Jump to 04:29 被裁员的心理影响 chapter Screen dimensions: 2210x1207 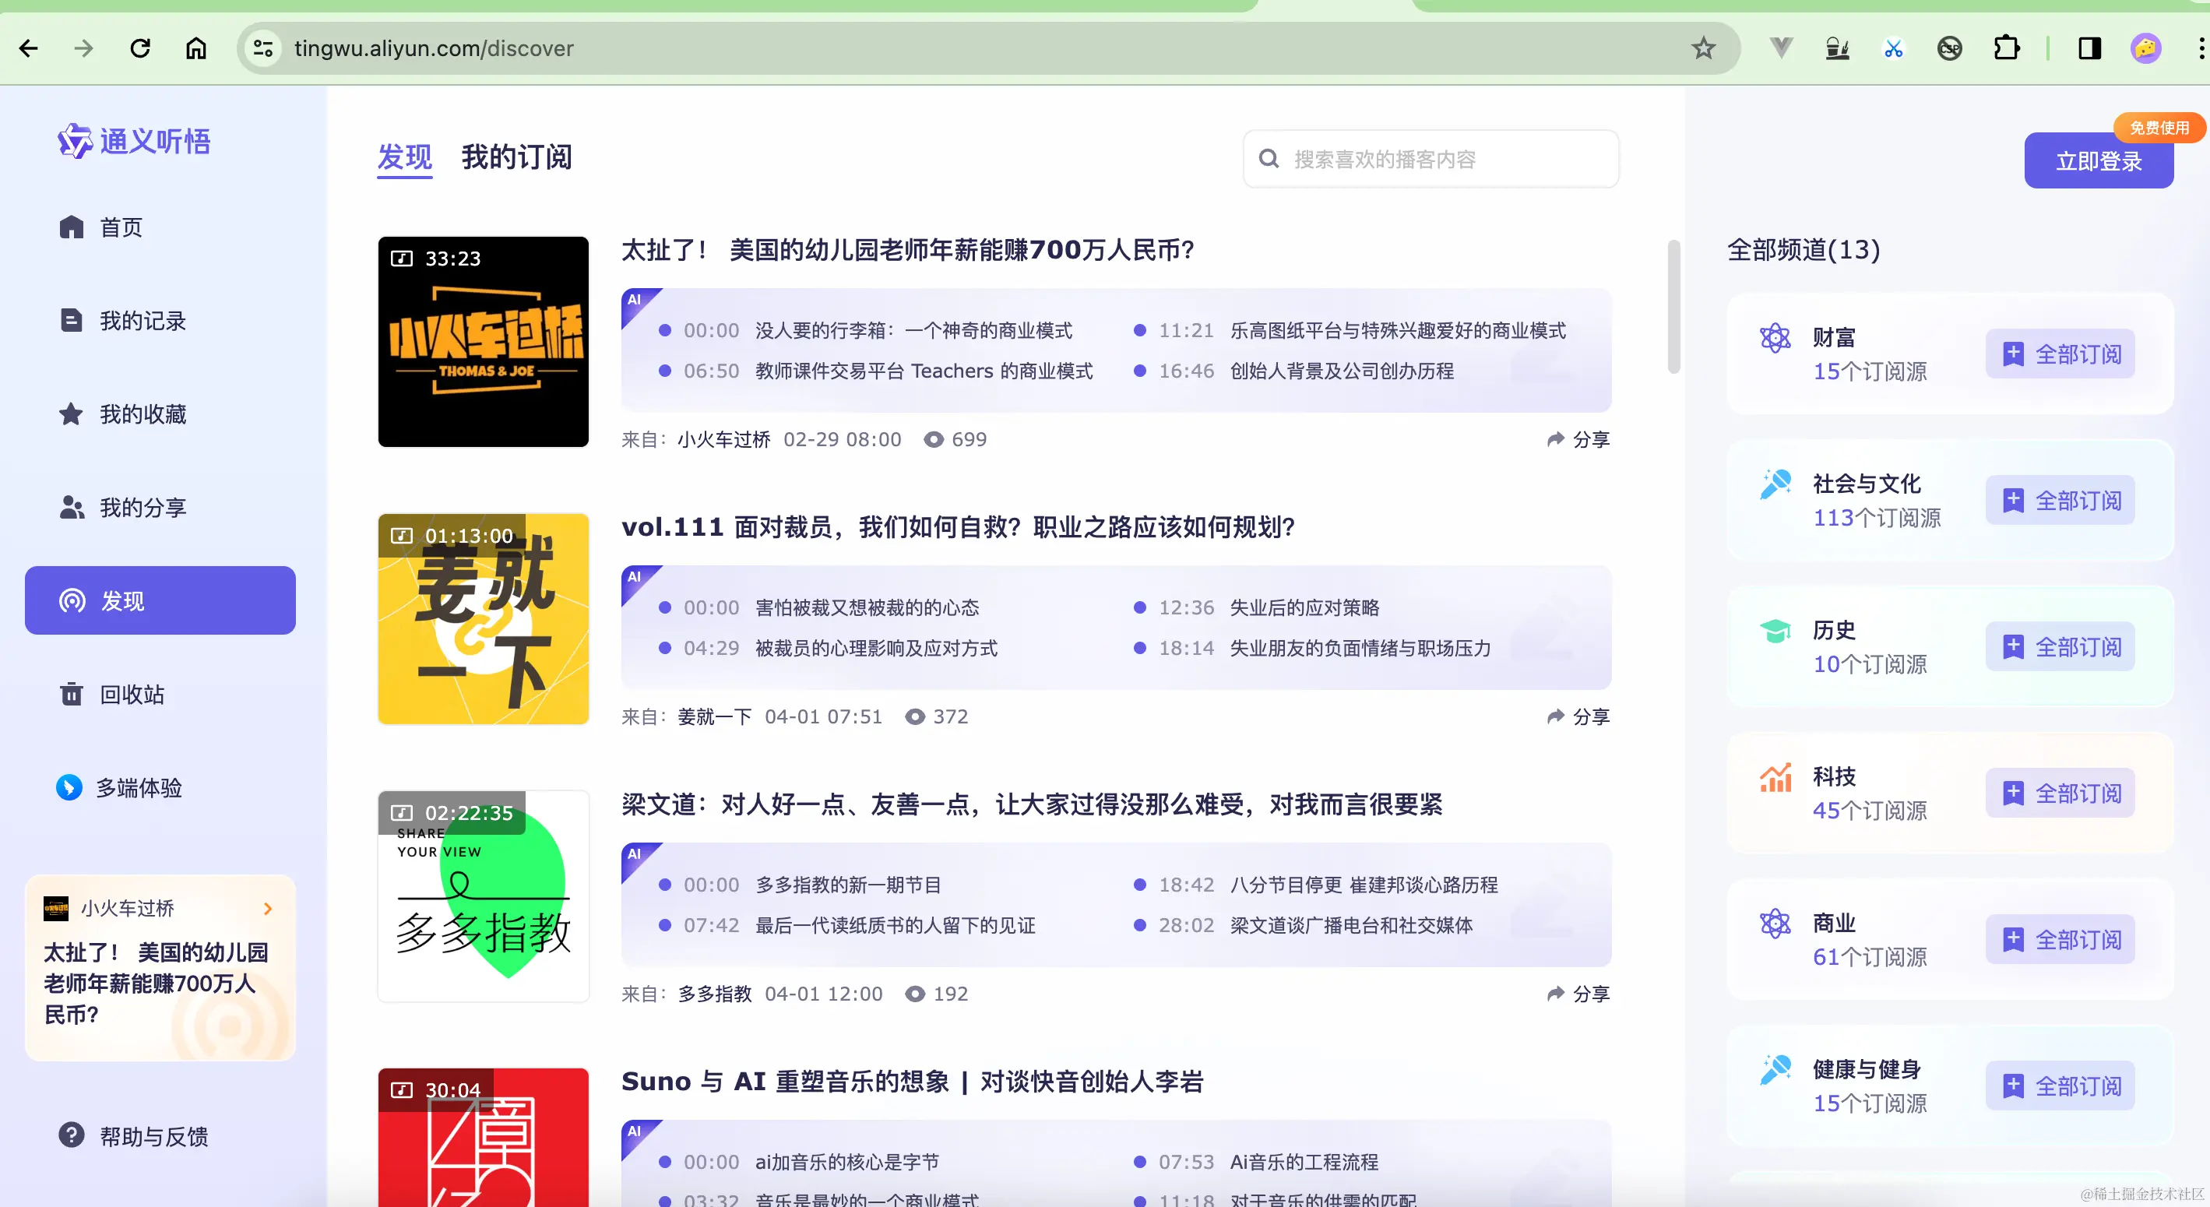pyautogui.click(x=828, y=648)
